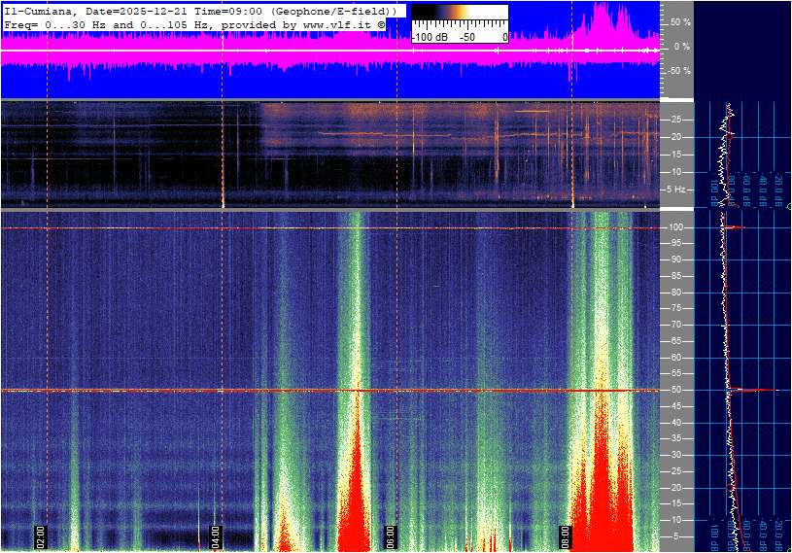Screen dimensions: 792x553
Task: Click the 25 Hz tick on geophone axis
Action: point(675,120)
